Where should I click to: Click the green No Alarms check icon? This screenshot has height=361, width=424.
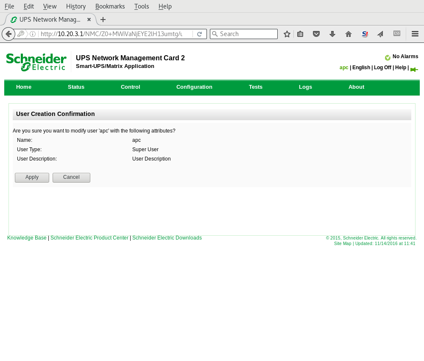coord(388,57)
